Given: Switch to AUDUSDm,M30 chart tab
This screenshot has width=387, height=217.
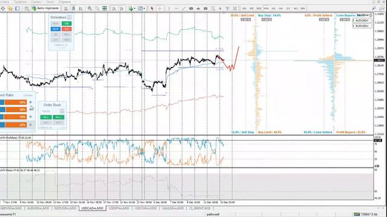Looking at the screenshot, I should coord(37,209).
